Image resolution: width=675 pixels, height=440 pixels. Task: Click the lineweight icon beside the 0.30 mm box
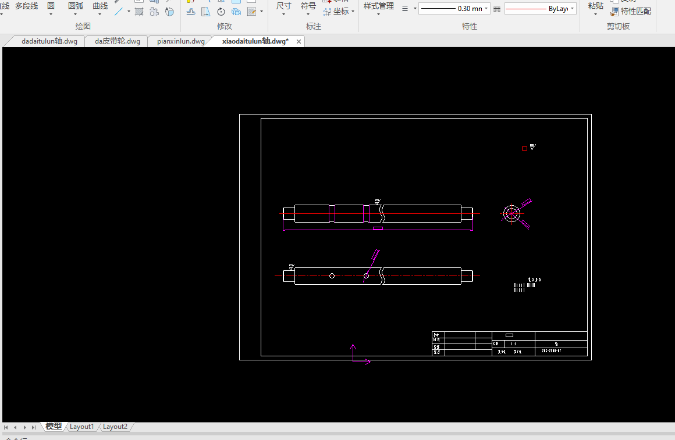click(405, 9)
